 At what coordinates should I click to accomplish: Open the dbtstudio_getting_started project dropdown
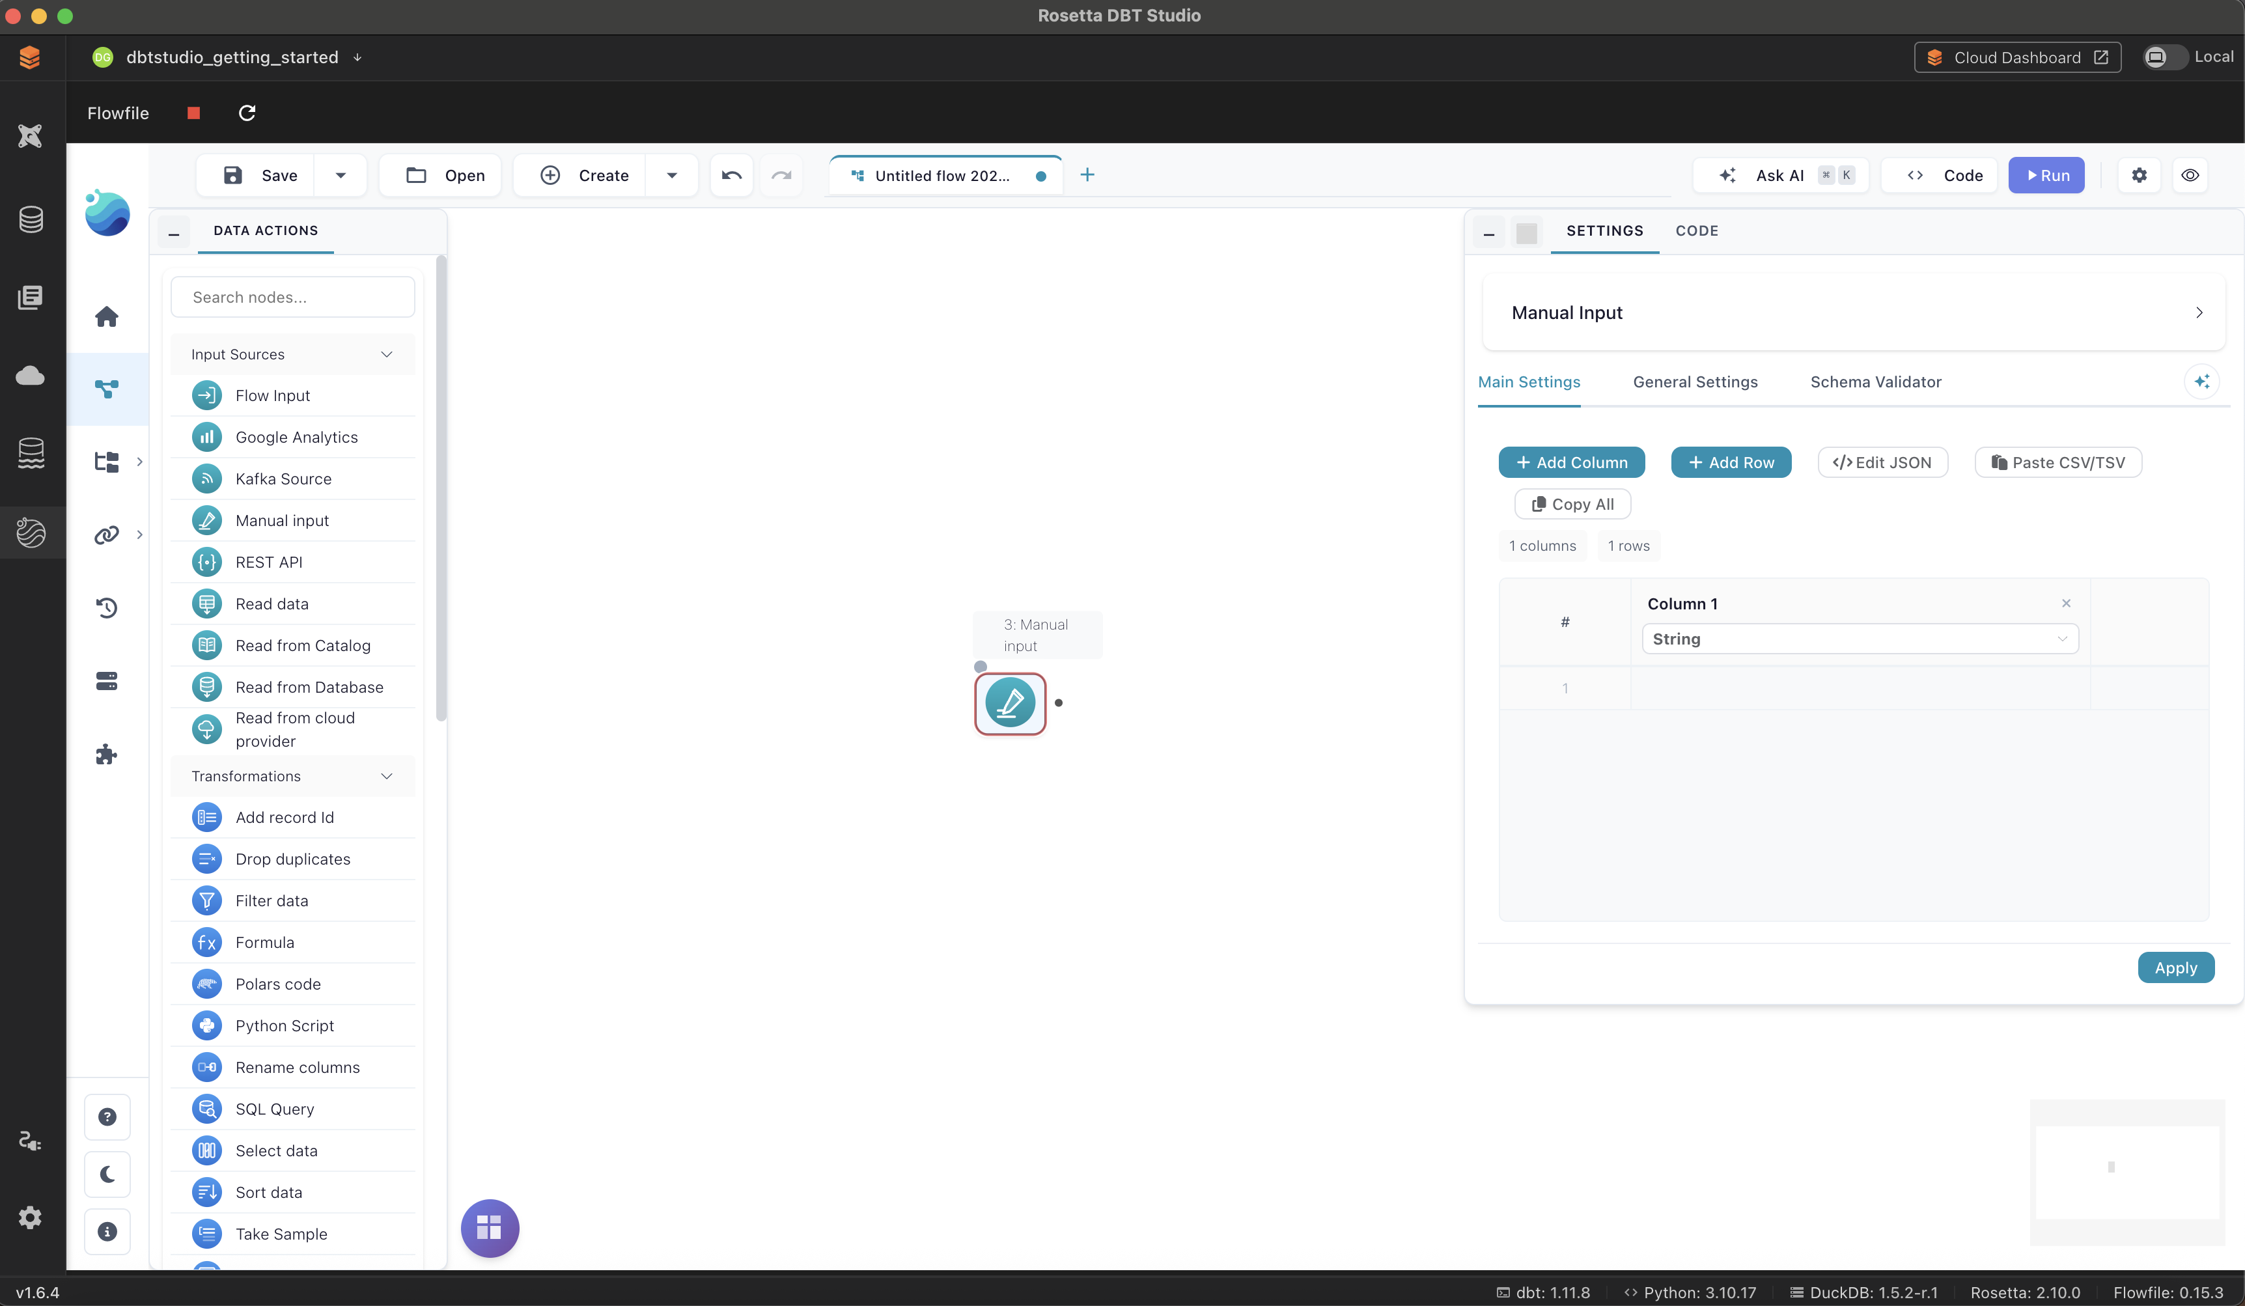[x=357, y=57]
